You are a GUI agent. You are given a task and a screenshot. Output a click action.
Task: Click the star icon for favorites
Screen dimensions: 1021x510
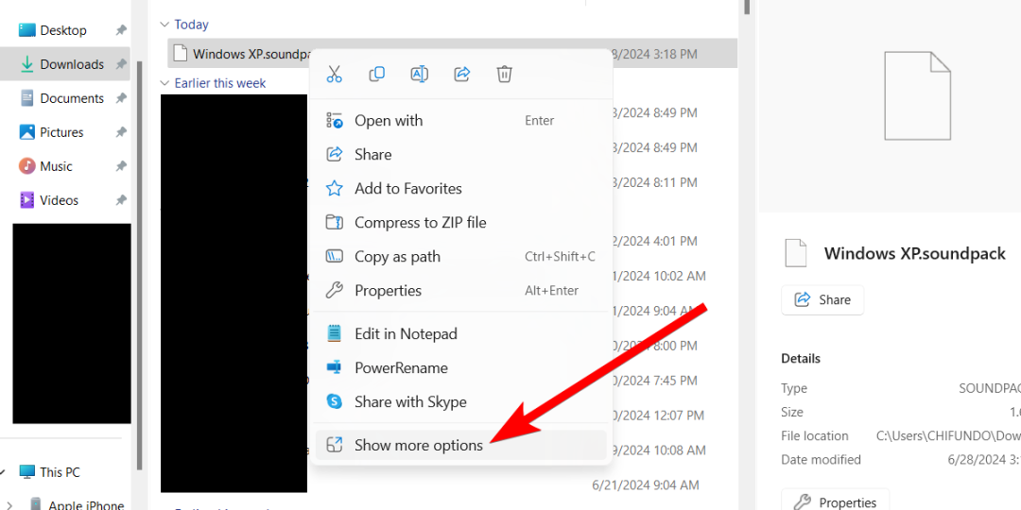tap(334, 189)
